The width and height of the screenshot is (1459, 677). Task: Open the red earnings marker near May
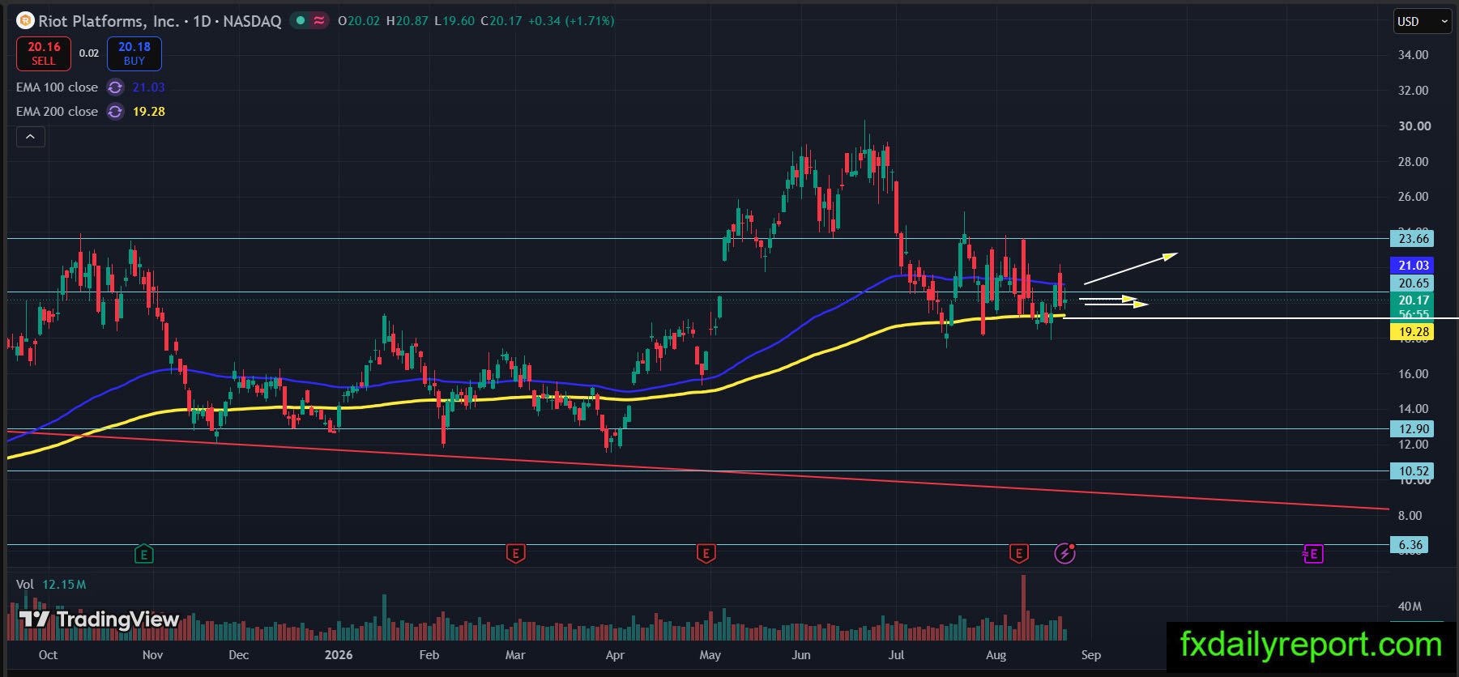(706, 554)
